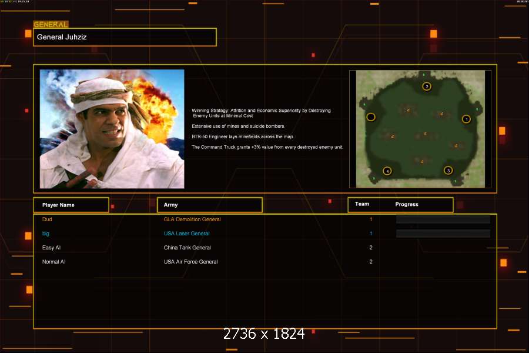Select player big in the list
The width and height of the screenshot is (529, 353).
pos(46,234)
